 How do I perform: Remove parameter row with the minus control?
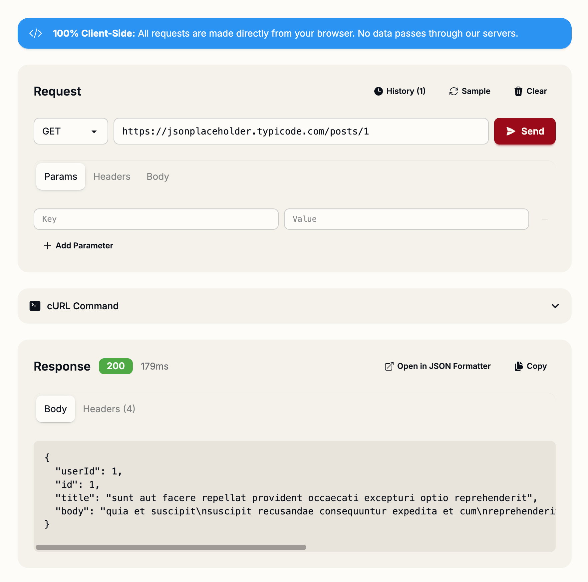click(545, 219)
